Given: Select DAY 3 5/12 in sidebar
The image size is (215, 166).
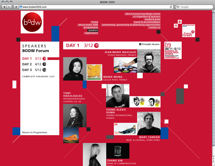Looking at the screenshot, I should (x=34, y=70).
